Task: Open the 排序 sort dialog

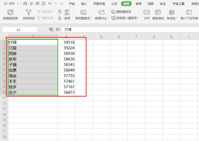Action: (x=67, y=15)
